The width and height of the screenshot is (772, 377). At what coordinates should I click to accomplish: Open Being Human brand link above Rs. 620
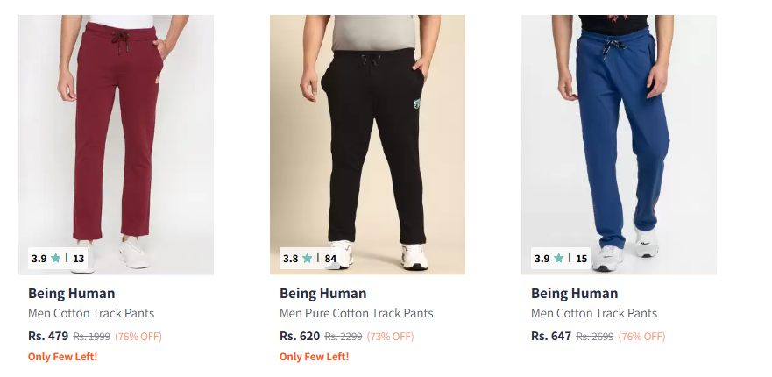pyautogui.click(x=322, y=294)
